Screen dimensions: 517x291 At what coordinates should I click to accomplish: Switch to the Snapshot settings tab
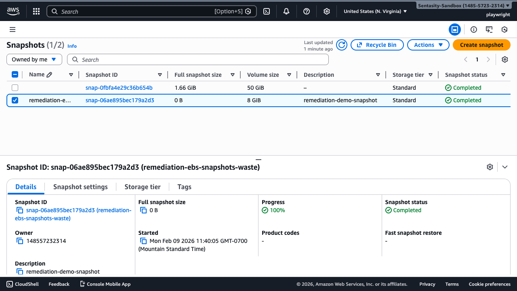tap(80, 187)
